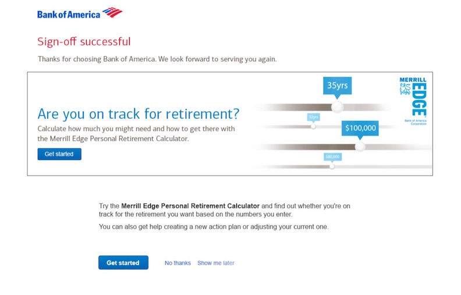Click the Bank of America wordmark

[x=69, y=15]
